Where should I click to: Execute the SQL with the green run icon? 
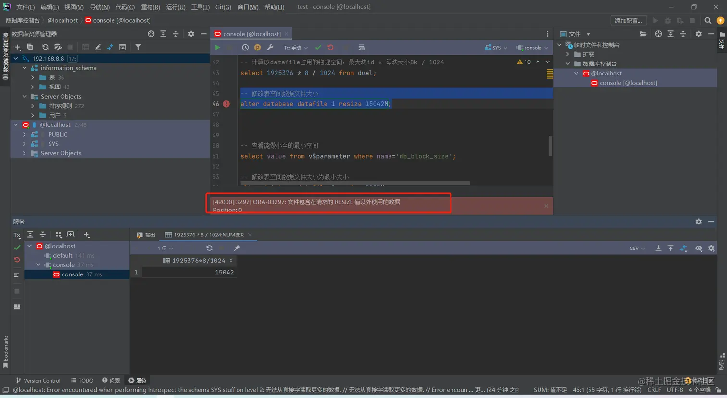[x=217, y=48]
